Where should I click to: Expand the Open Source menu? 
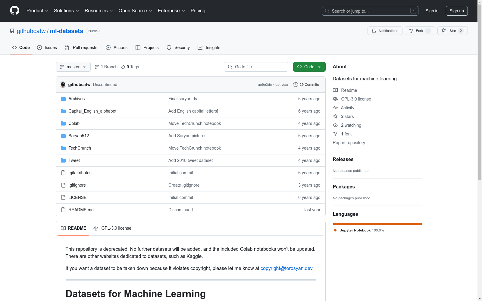click(x=136, y=11)
